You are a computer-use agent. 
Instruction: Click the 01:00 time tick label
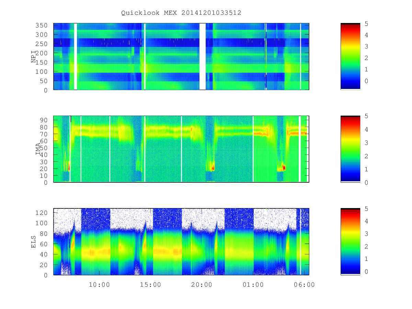(x=253, y=285)
